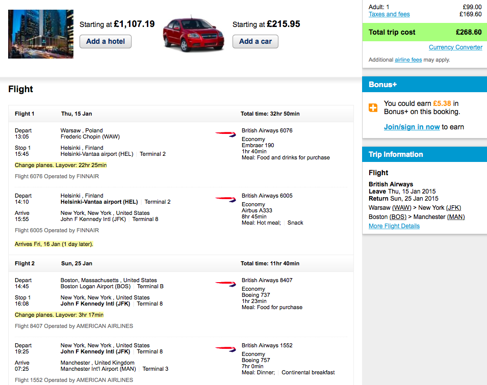Screen dimensions: 487x385
Task: Open the airline fees link
Action: click(408, 60)
